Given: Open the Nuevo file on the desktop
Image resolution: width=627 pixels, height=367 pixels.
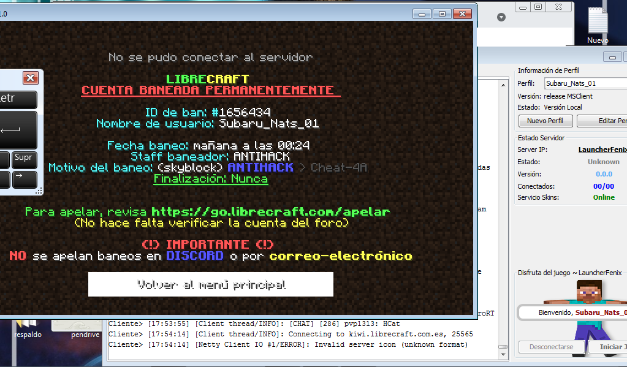Looking at the screenshot, I should (x=598, y=25).
